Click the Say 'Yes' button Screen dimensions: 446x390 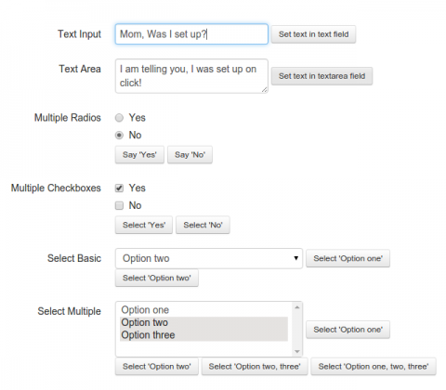139,155
